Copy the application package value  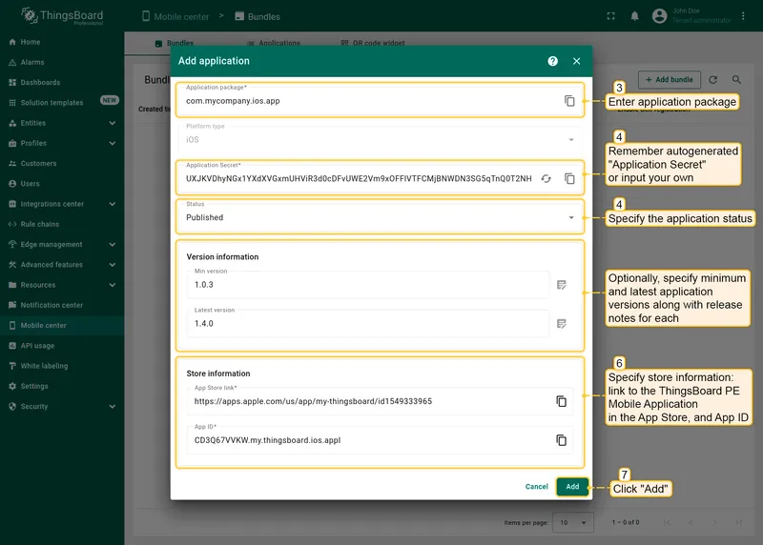pos(569,101)
